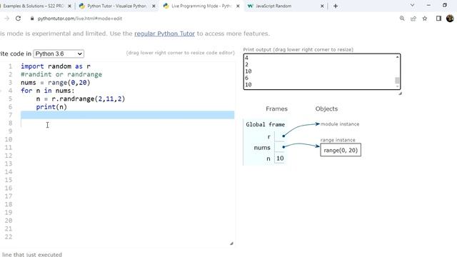457x257 pixels.
Task: Click the print output scroll down arrow
Action: click(397, 86)
